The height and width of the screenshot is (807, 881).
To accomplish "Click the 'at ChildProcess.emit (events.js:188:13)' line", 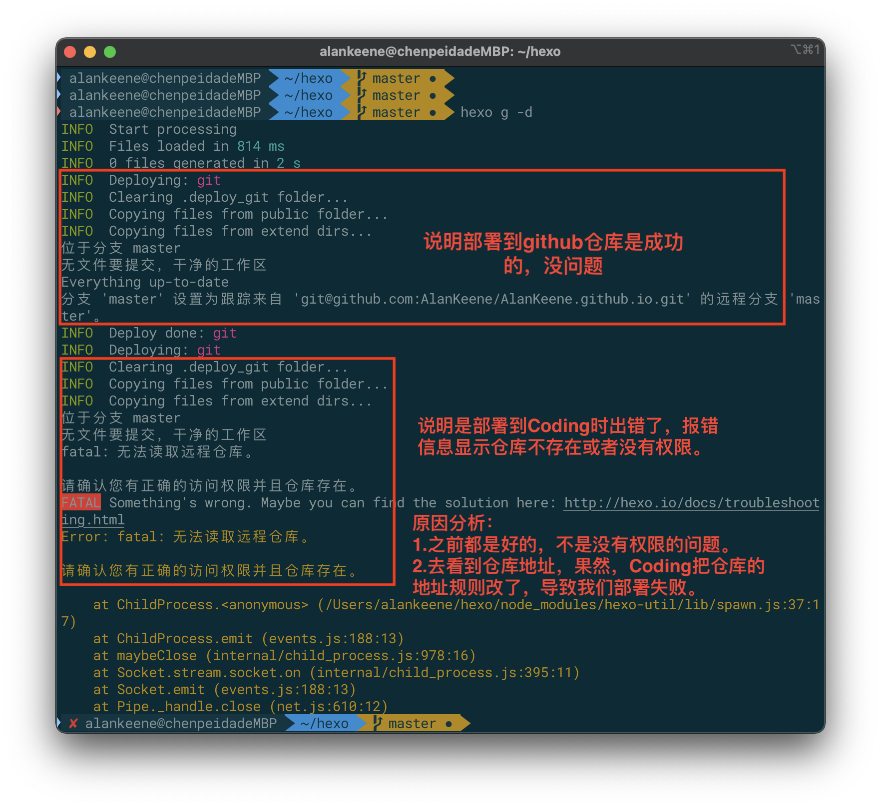I will 248,639.
